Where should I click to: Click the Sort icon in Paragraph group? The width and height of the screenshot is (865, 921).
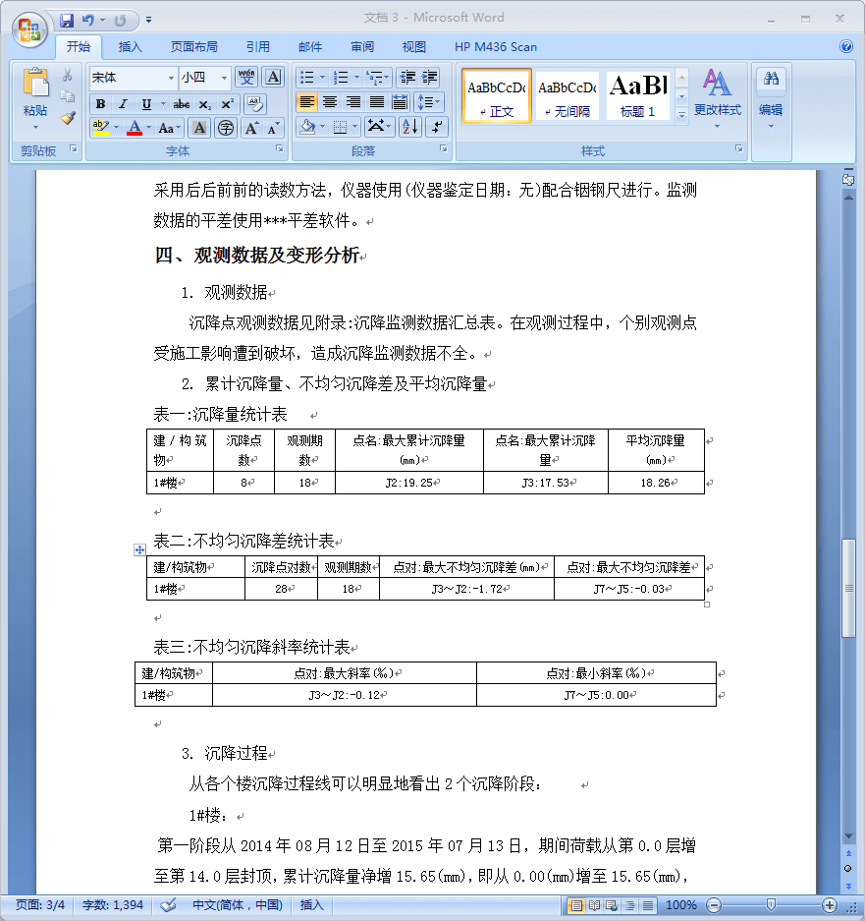(410, 127)
